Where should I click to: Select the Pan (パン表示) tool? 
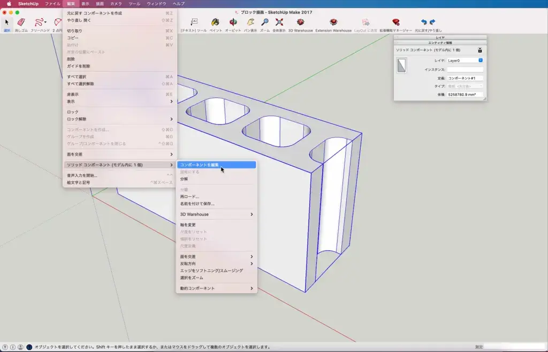click(x=250, y=23)
